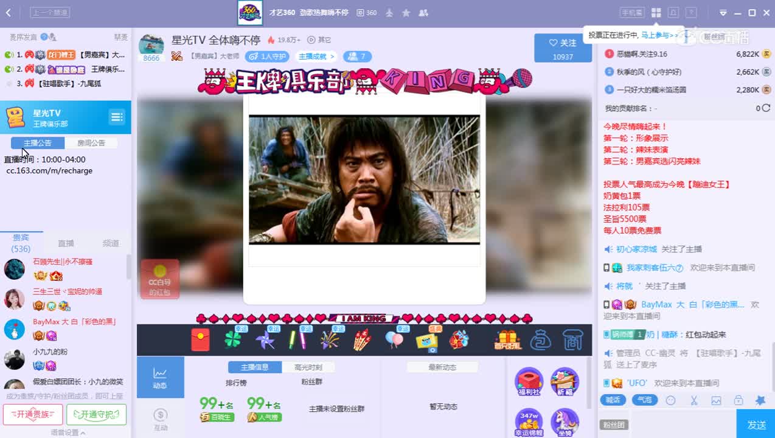This screenshot has width=775, height=438.
Task: Open the 商 shop icon
Action: point(572,340)
